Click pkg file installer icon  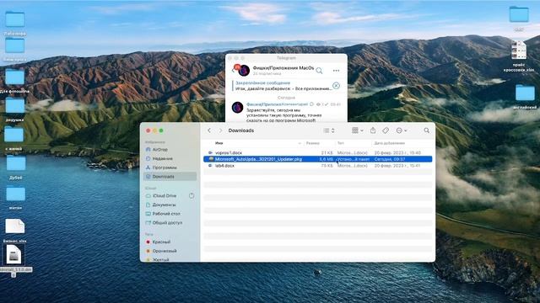pyautogui.click(x=211, y=159)
